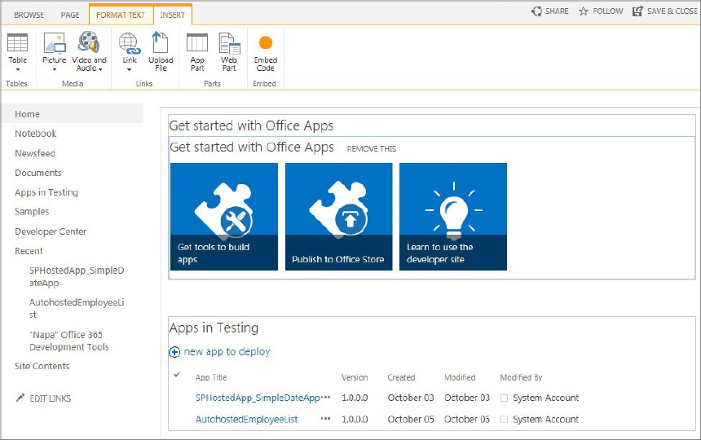Expand the Table dropdown arrow

click(18, 70)
